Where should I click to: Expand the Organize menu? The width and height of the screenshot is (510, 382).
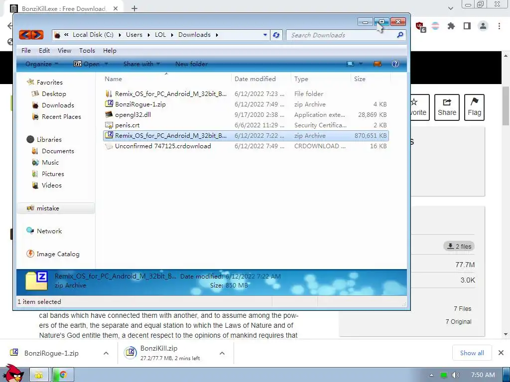[x=42, y=64]
